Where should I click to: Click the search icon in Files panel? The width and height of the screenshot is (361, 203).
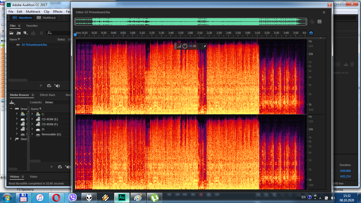49,33
